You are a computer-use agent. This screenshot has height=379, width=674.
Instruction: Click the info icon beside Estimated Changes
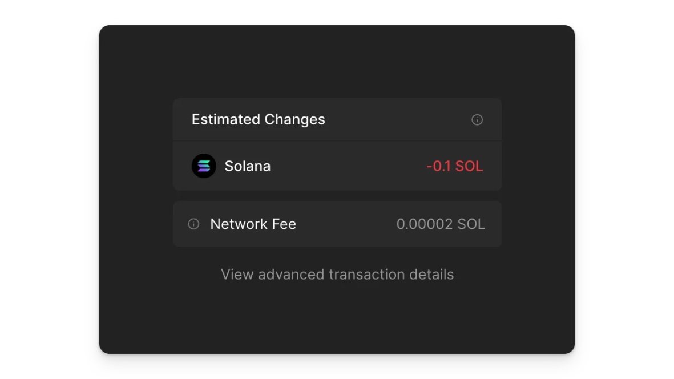pyautogui.click(x=477, y=120)
